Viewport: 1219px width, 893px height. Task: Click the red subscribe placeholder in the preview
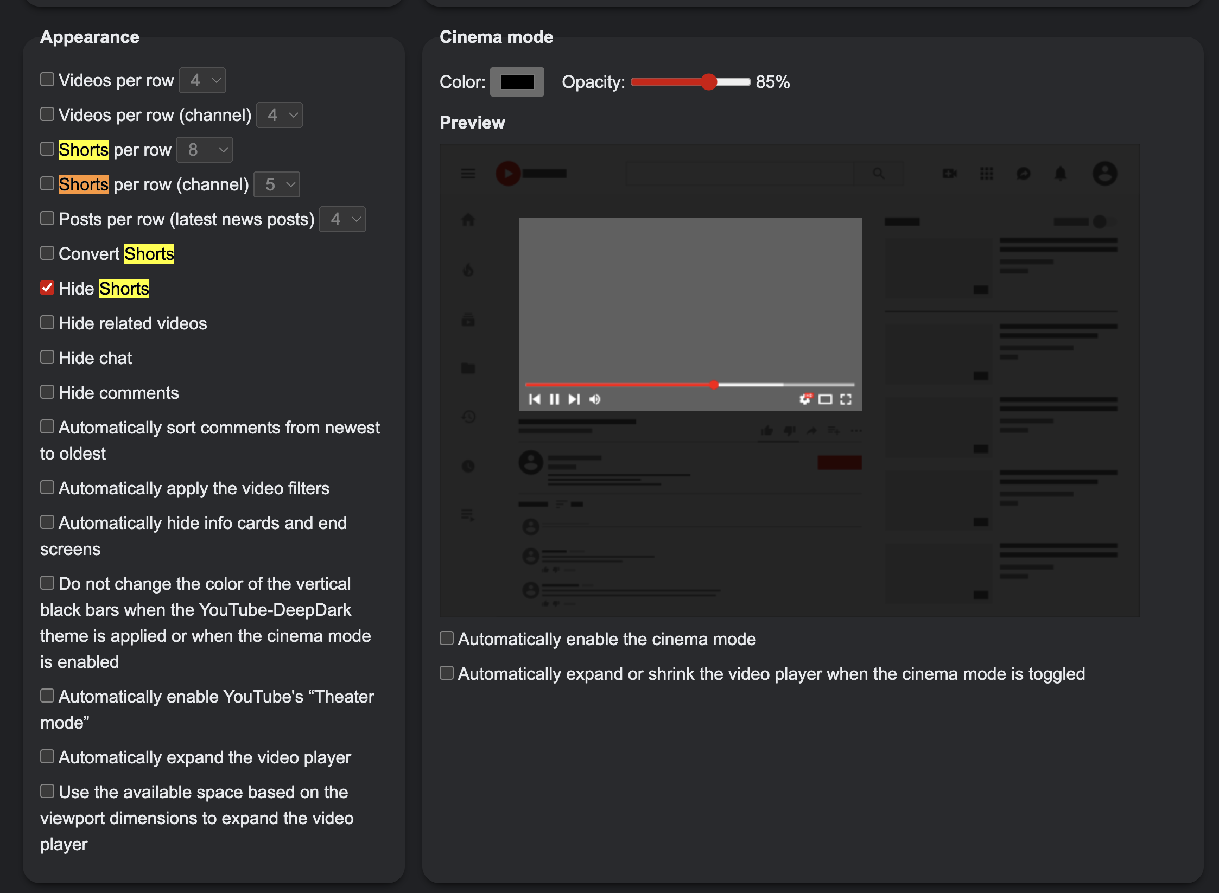click(x=839, y=463)
